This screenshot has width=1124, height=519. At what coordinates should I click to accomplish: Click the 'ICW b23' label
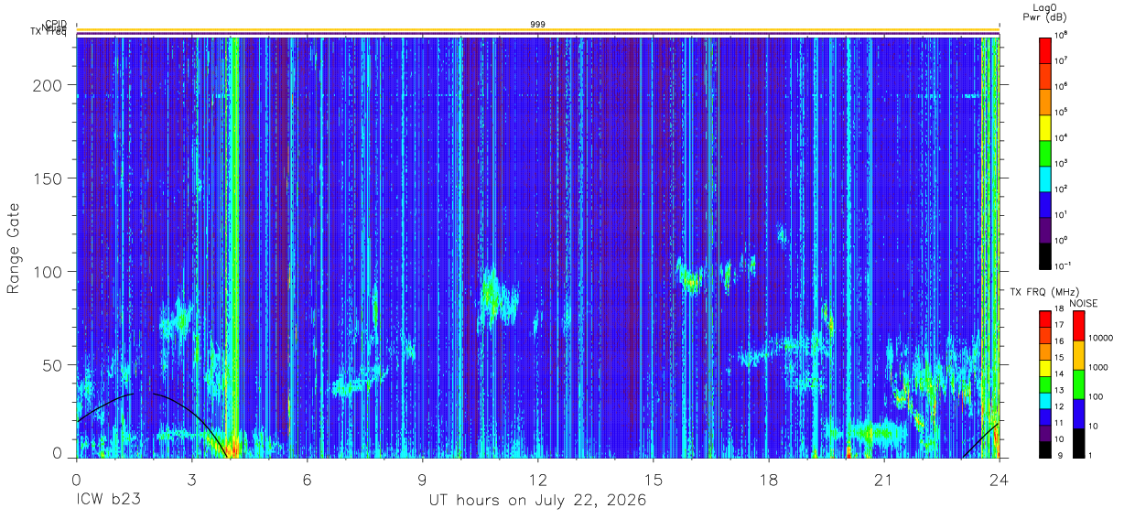tap(108, 501)
